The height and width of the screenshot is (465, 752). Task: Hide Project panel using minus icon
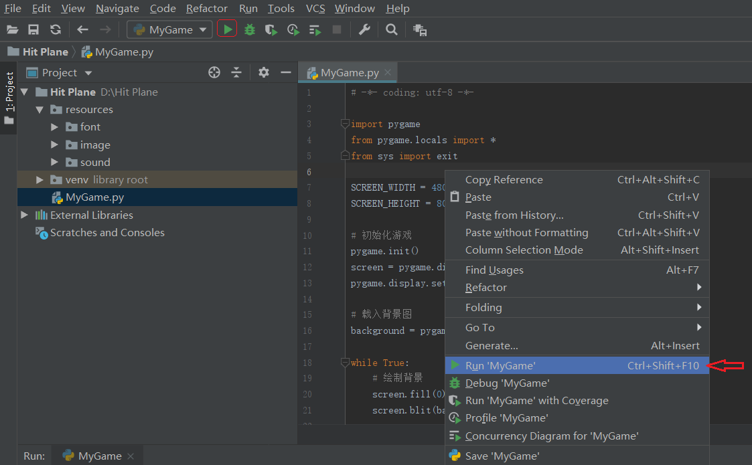[x=286, y=72]
